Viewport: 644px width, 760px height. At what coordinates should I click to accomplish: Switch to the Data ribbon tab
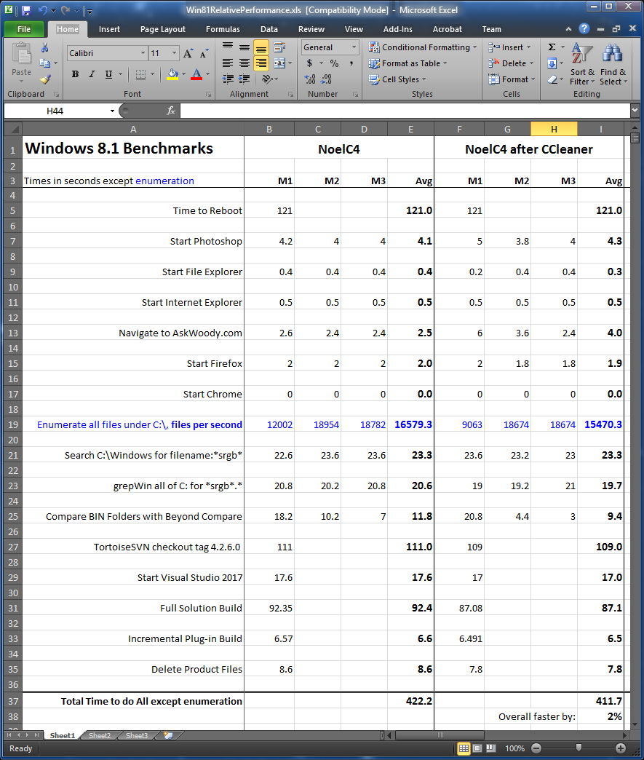(x=269, y=29)
